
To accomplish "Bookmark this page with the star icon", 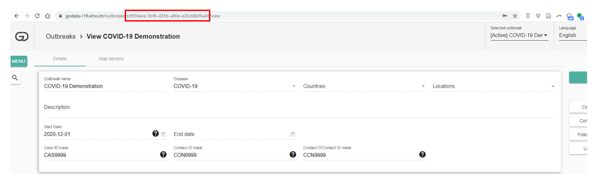I will click(515, 16).
